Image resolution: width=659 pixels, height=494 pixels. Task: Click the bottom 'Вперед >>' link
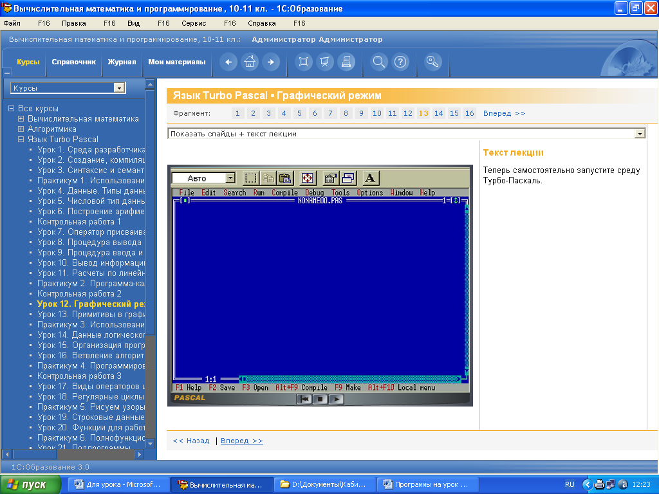coord(242,441)
